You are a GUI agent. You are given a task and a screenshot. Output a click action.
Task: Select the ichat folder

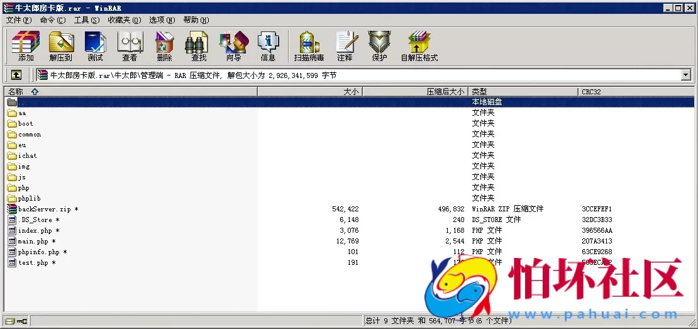tap(22, 156)
